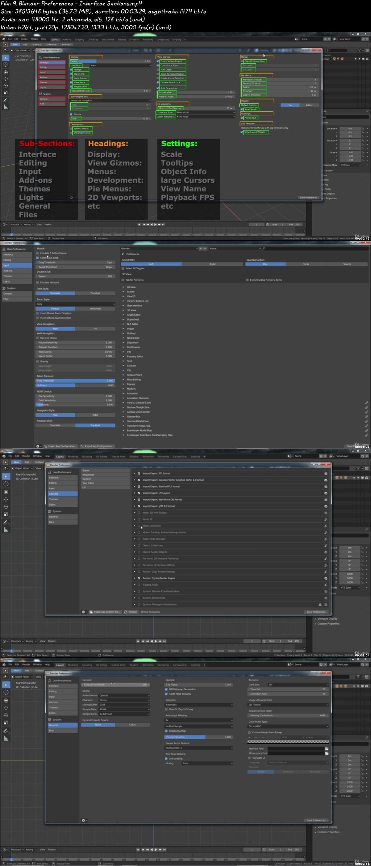Open the gear menu beside Import Key Configuration

[38, 446]
